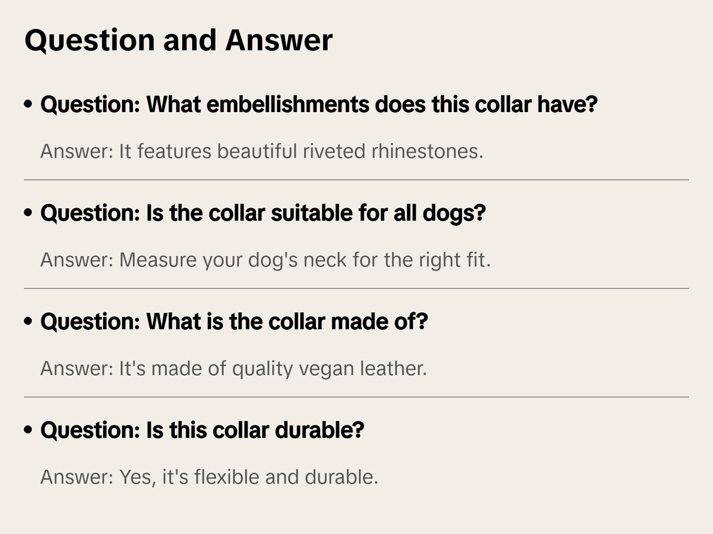Click the answer mentioning riveted rhinestones

[x=261, y=151]
